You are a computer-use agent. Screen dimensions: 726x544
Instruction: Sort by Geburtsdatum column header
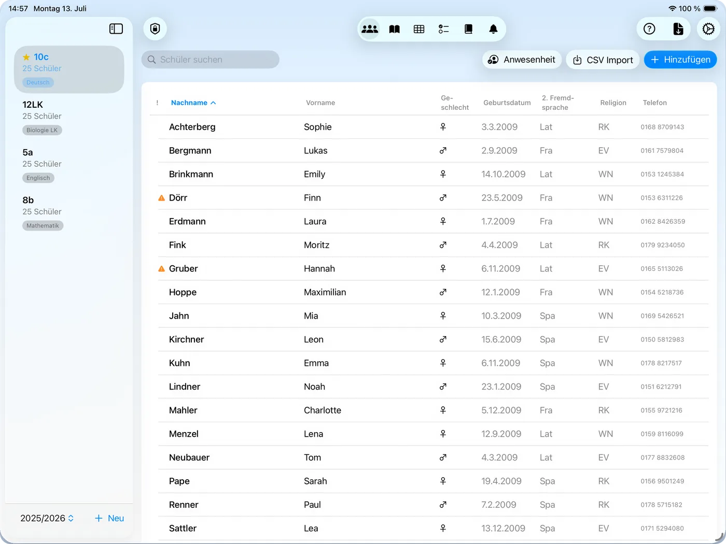point(507,103)
